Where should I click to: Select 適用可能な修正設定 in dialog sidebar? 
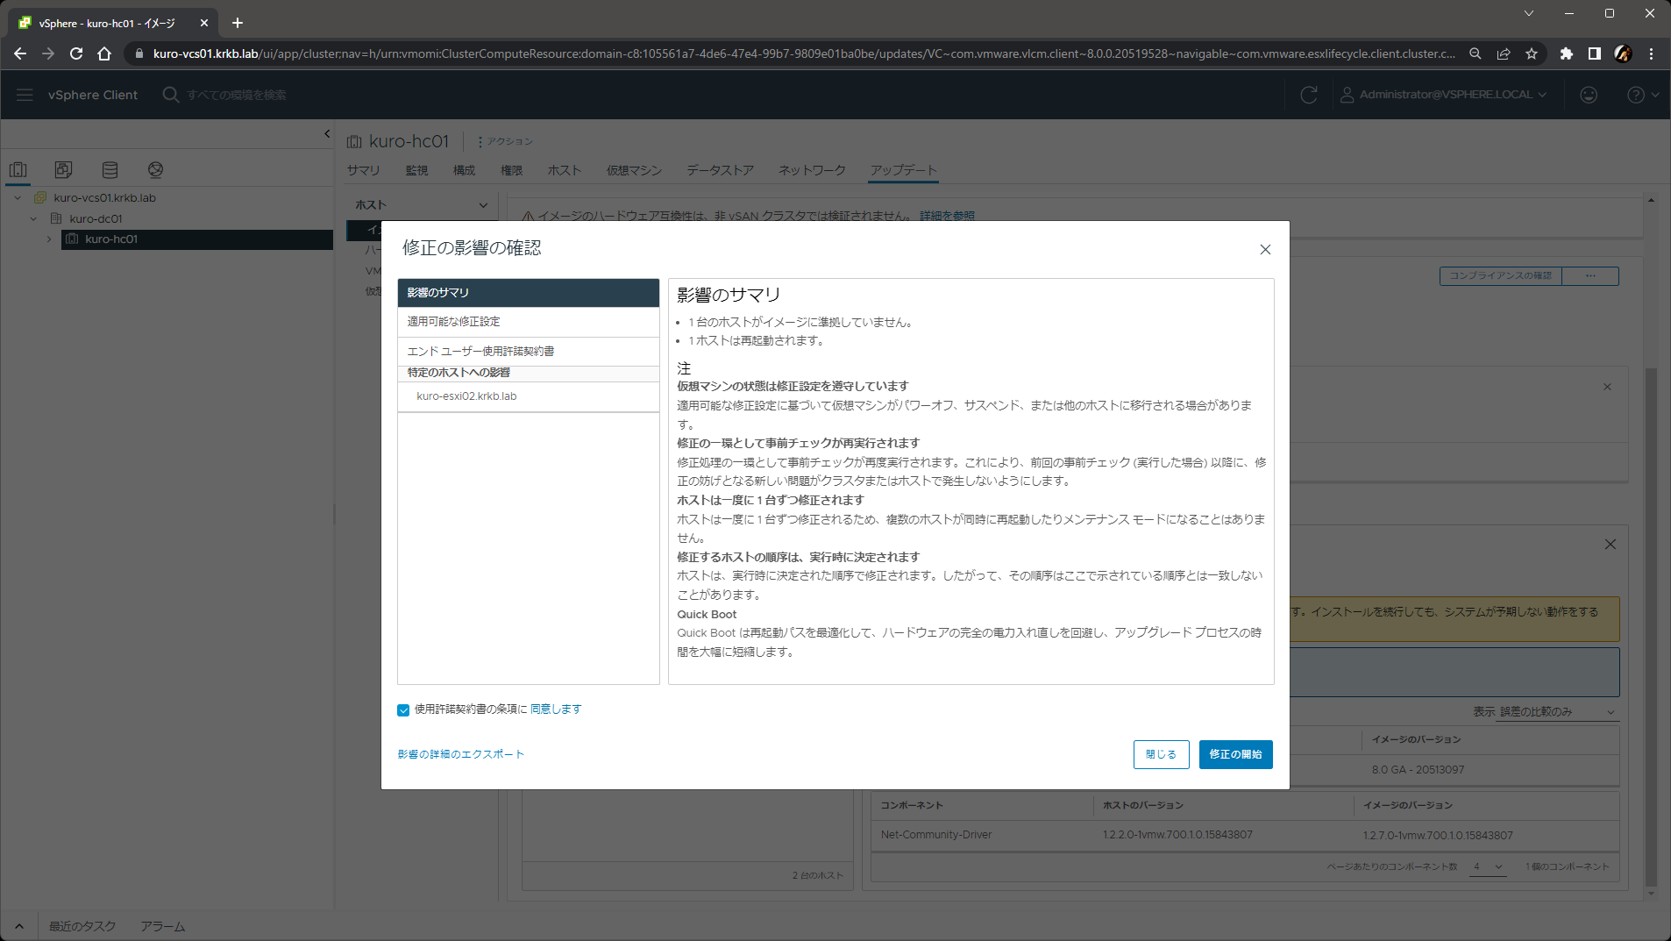click(453, 322)
